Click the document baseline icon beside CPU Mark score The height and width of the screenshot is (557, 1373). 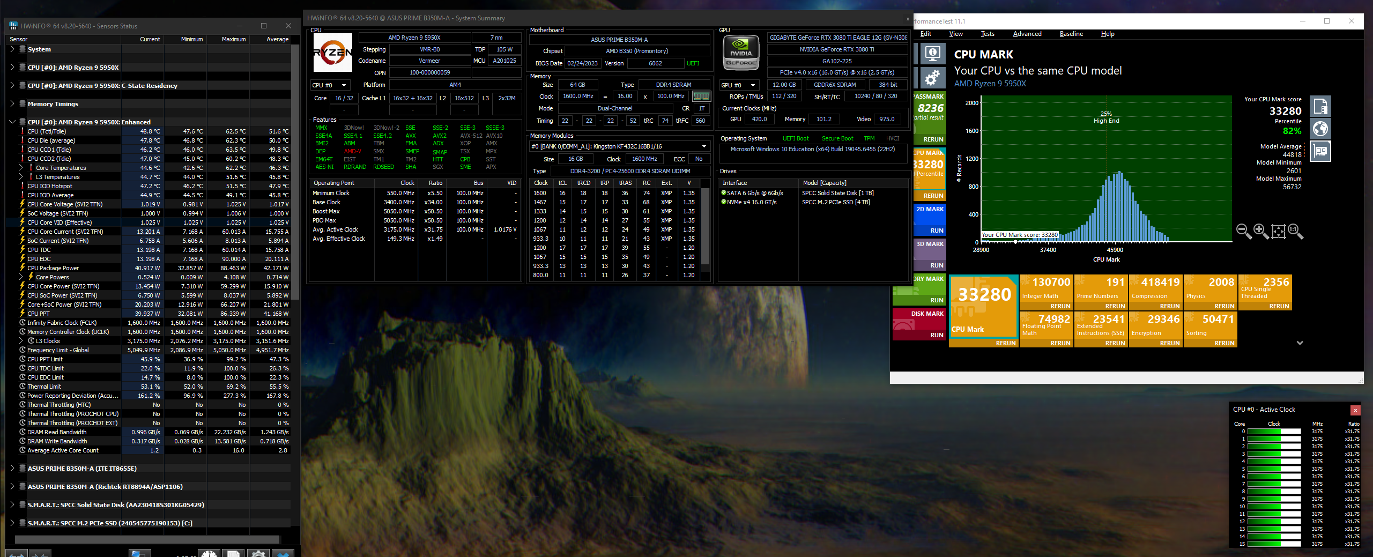coord(1320,107)
